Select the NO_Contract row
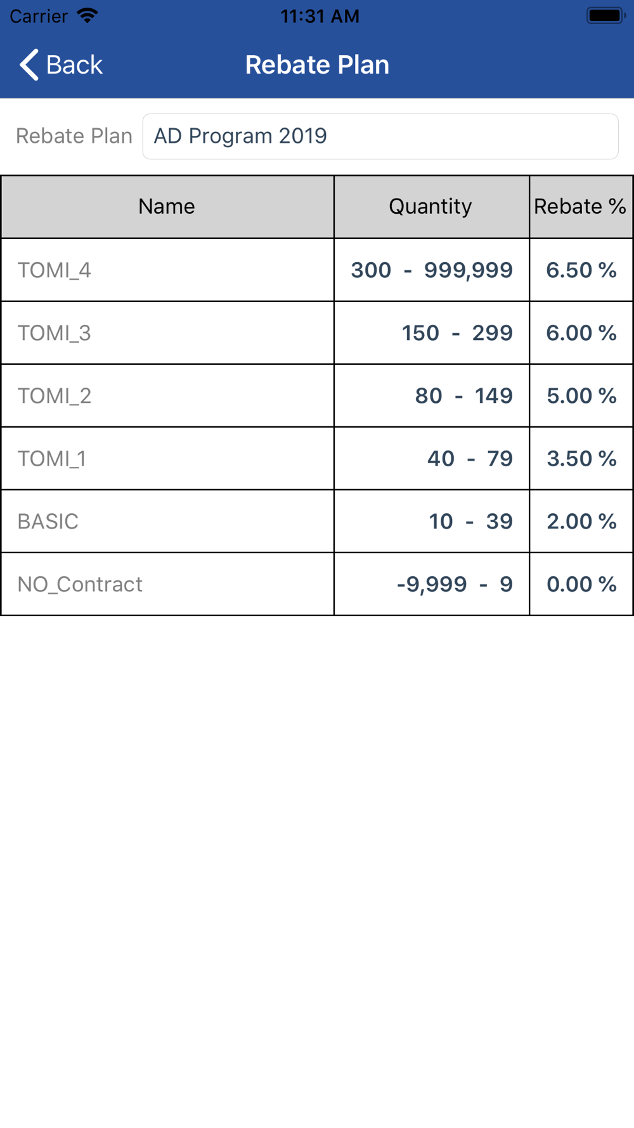The image size is (634, 1128). [317, 584]
